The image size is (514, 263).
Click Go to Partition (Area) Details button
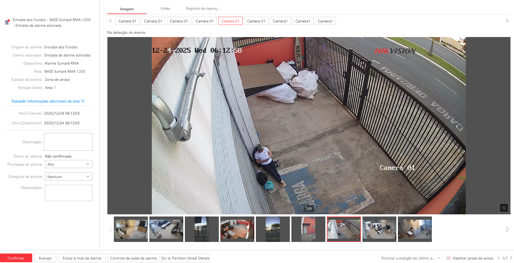(x=185, y=258)
